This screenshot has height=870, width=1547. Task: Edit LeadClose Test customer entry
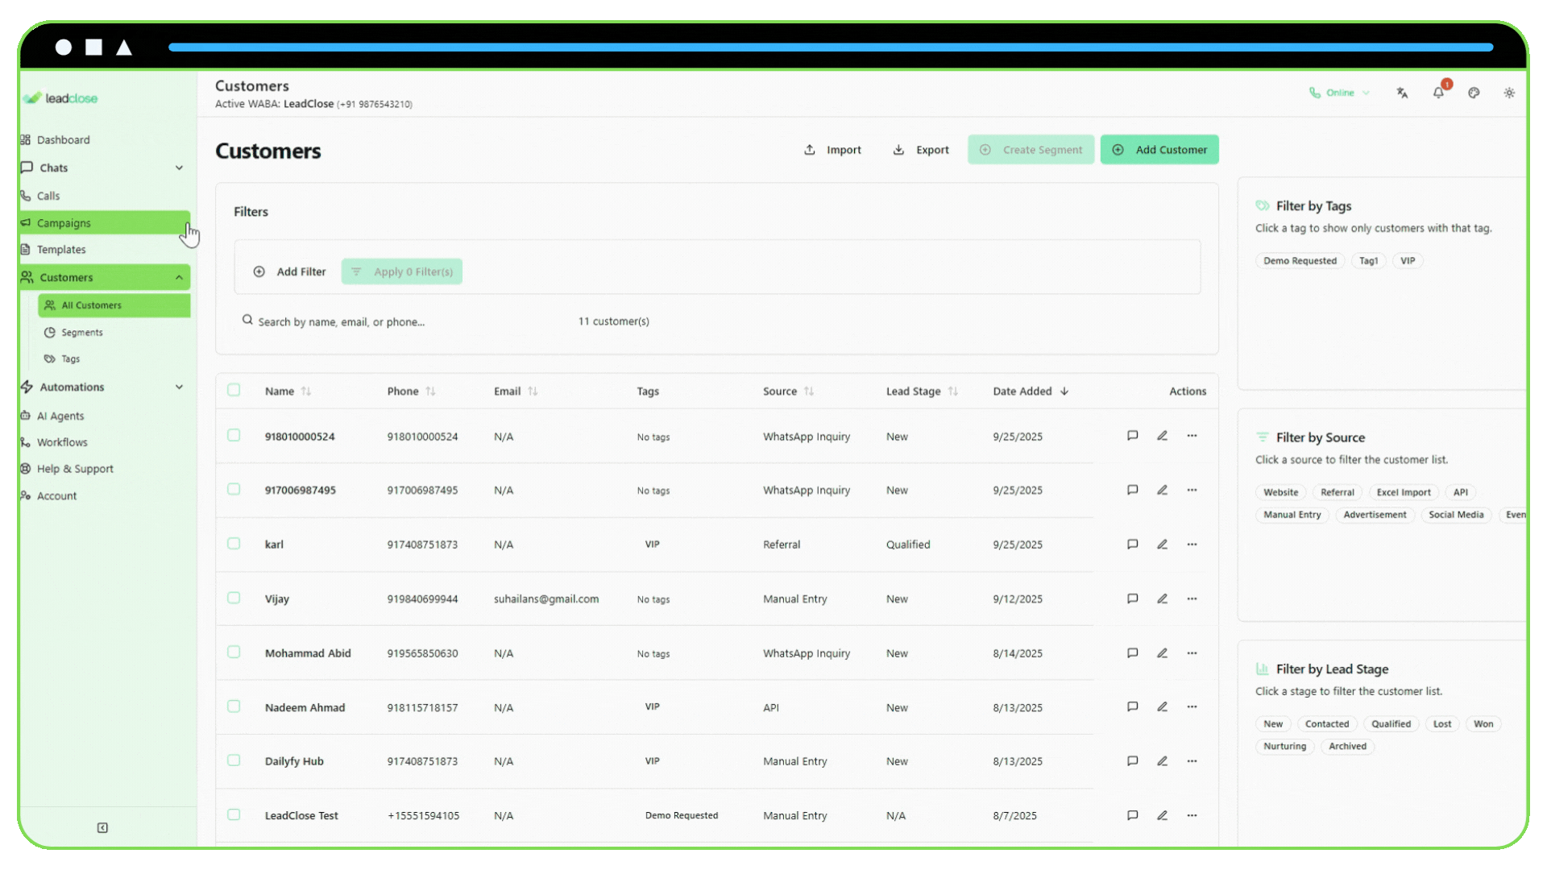tap(1162, 815)
